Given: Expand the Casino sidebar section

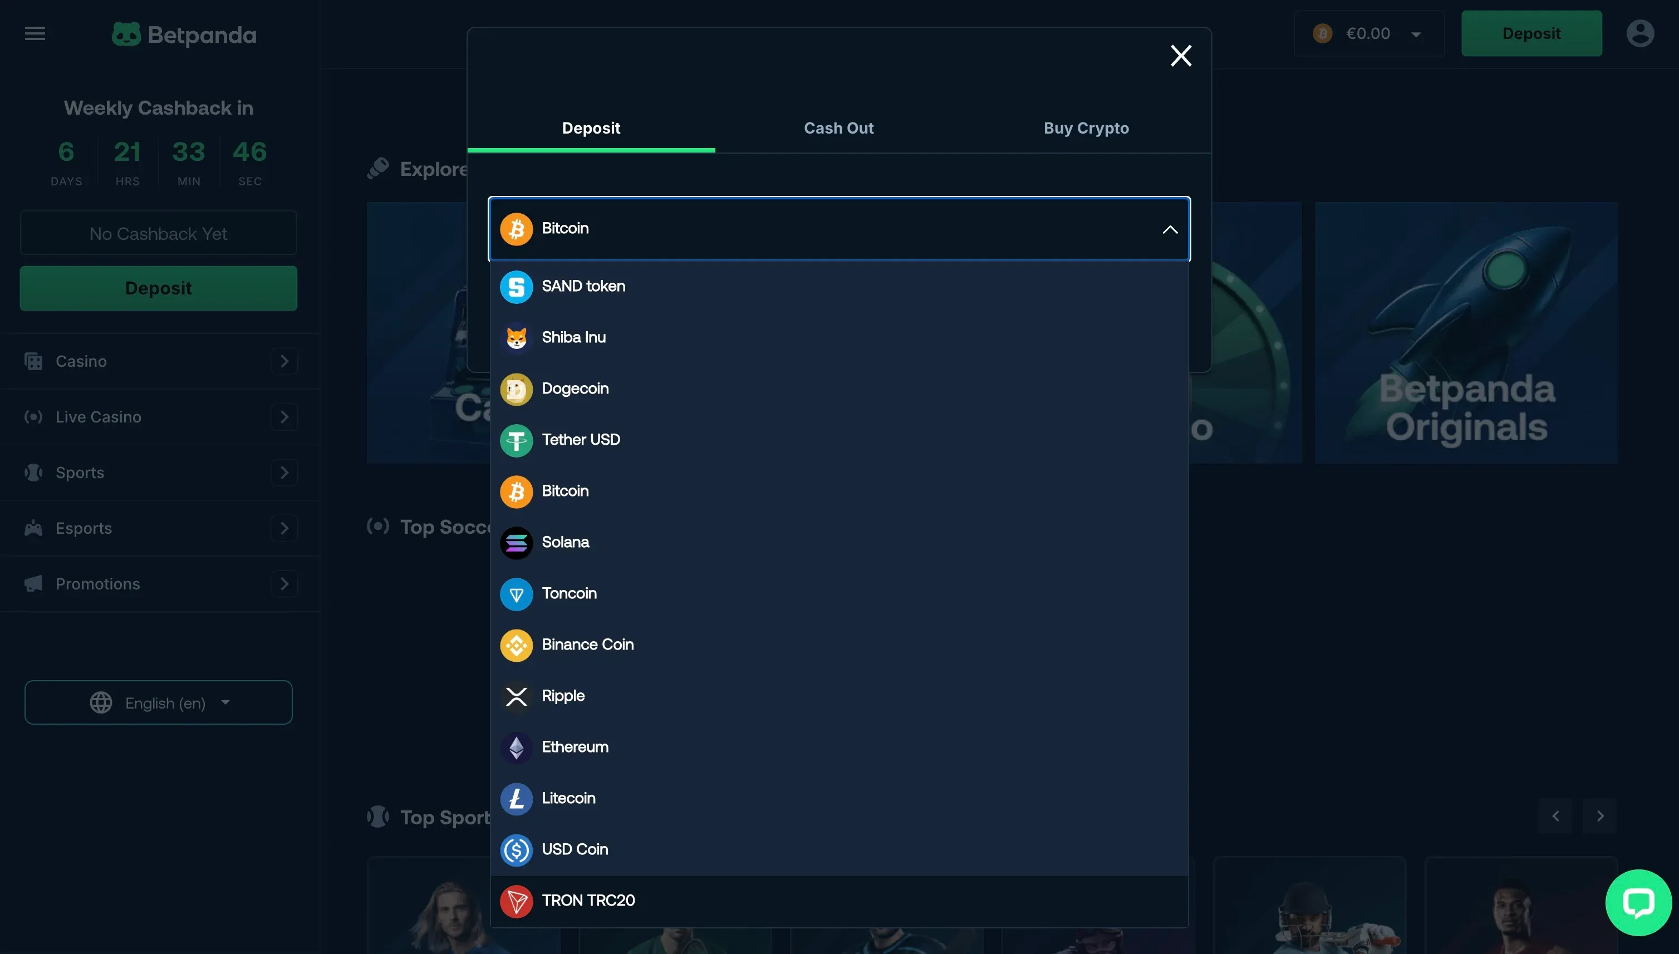Looking at the screenshot, I should (x=284, y=361).
